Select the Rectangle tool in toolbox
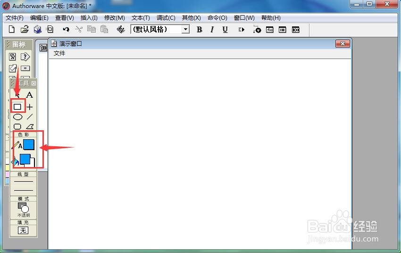 tap(17, 106)
